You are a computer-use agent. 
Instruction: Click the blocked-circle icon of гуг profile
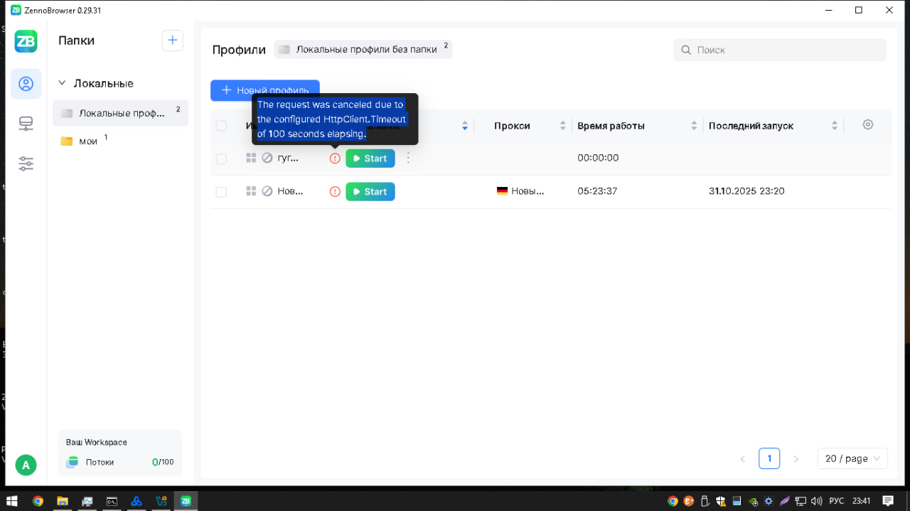[x=267, y=158]
